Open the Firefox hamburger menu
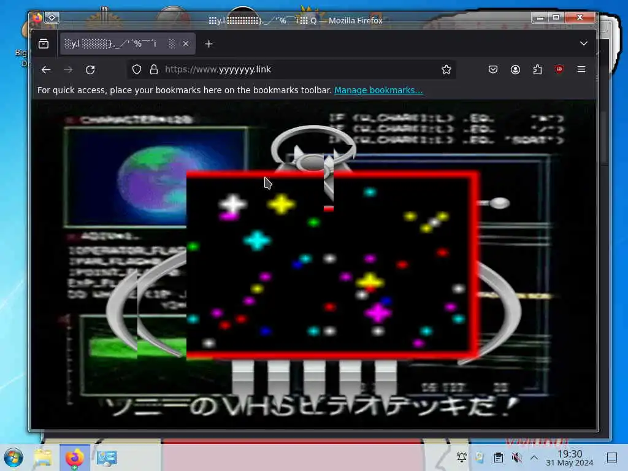Viewport: 628px width, 471px height. click(581, 69)
